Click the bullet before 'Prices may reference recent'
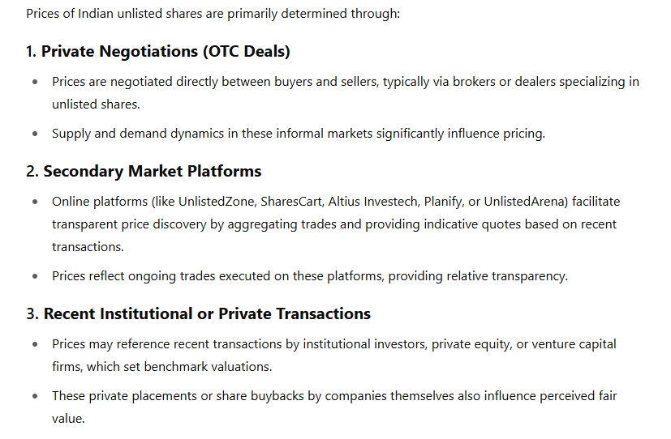Screen dimensions: 671x439 [35, 344]
